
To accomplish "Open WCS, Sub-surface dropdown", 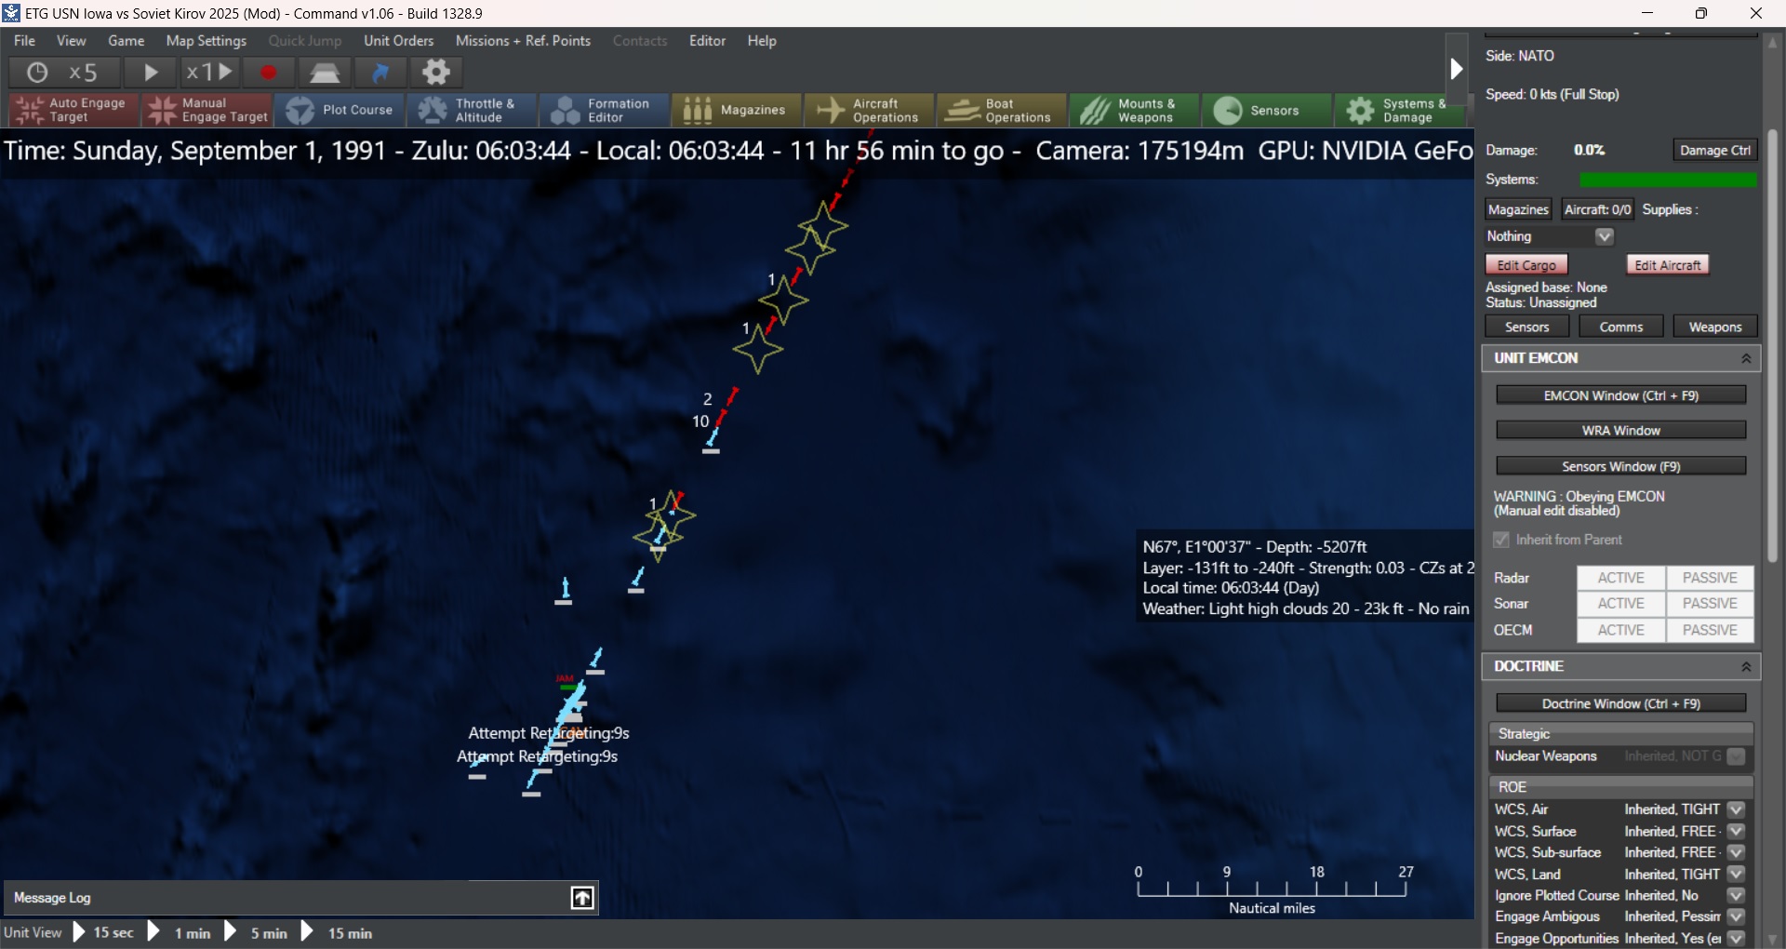I will [1736, 852].
